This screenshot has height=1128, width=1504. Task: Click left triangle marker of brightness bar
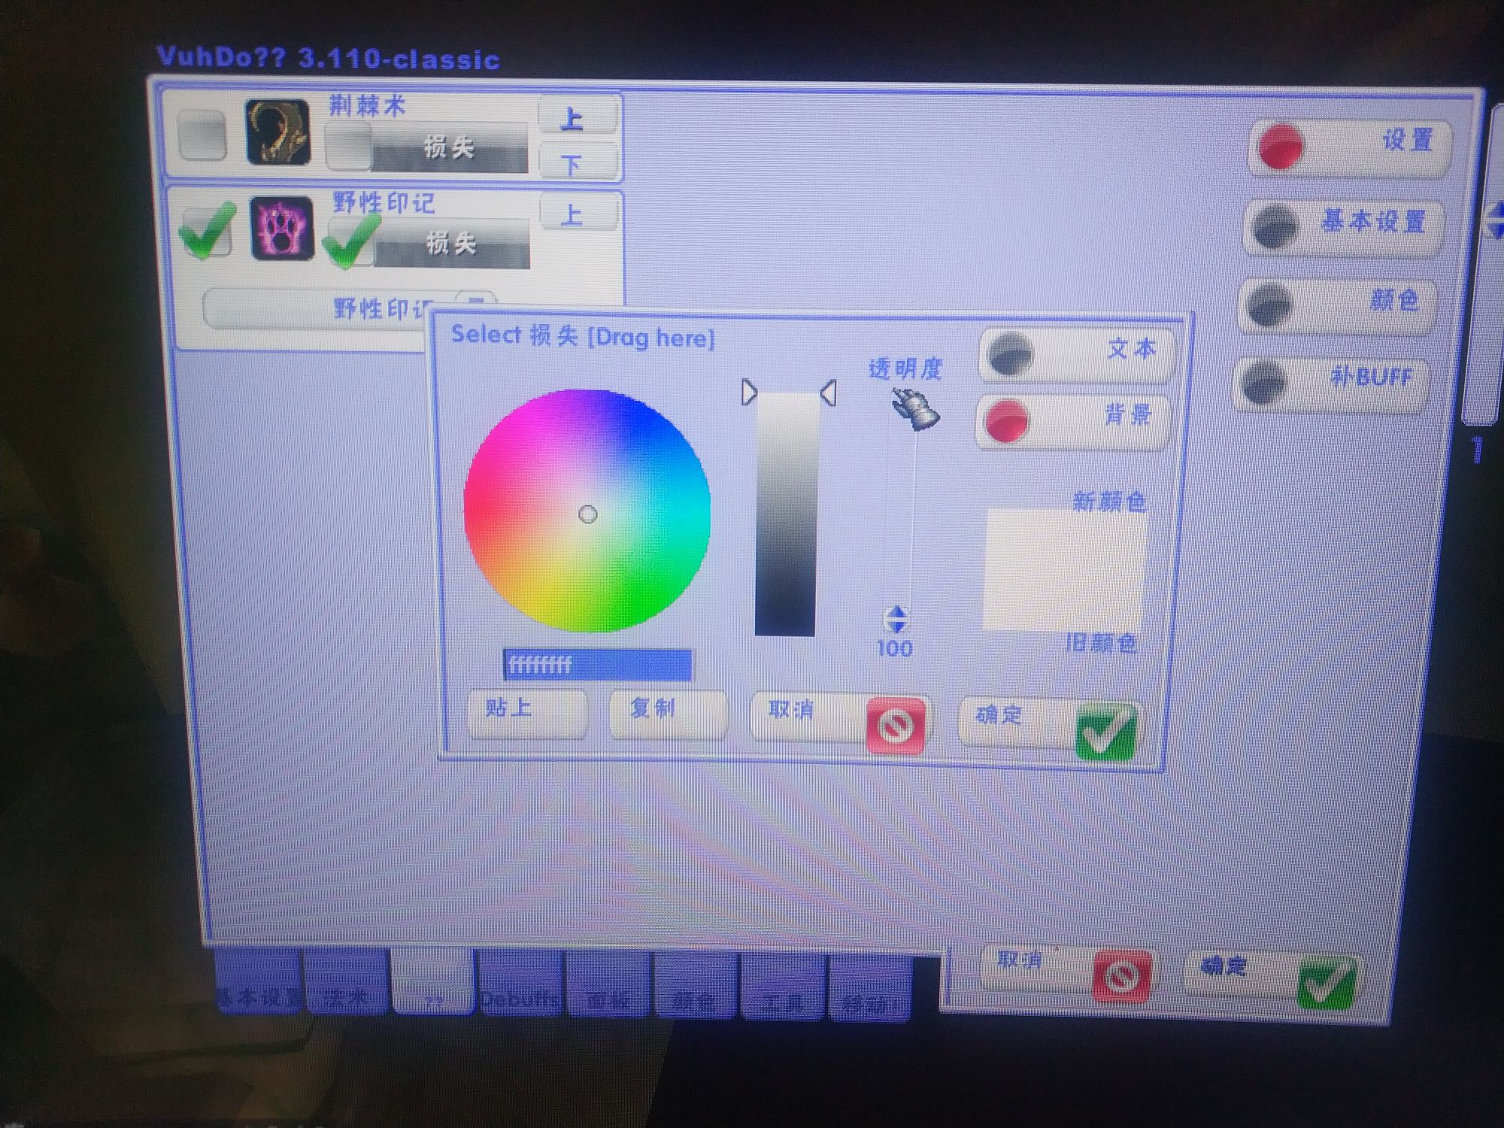click(748, 393)
